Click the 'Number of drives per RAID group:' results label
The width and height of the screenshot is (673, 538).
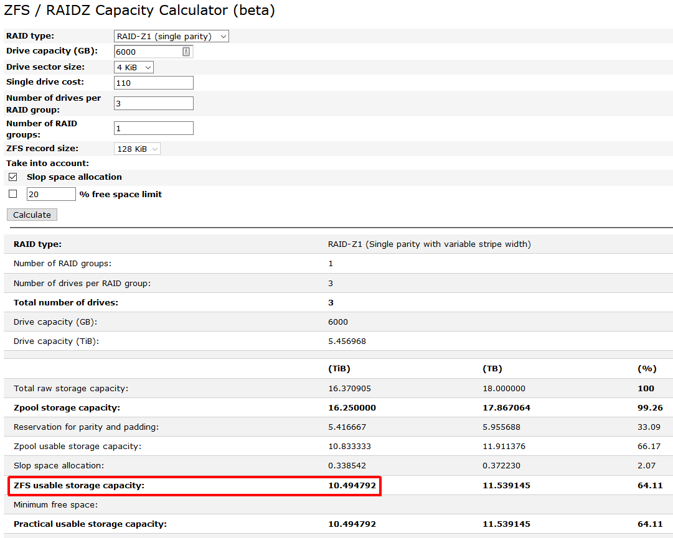(x=82, y=283)
